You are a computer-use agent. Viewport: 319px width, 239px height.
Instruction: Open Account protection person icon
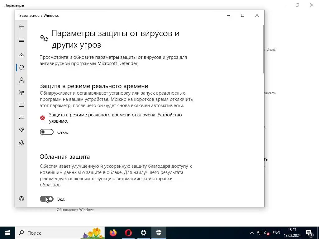(21, 80)
